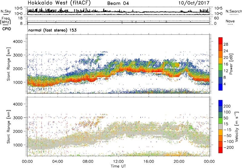Viewport: 242px width, 168px height.
Task: Click the '12:00' time tick label
Action: coord(118,162)
